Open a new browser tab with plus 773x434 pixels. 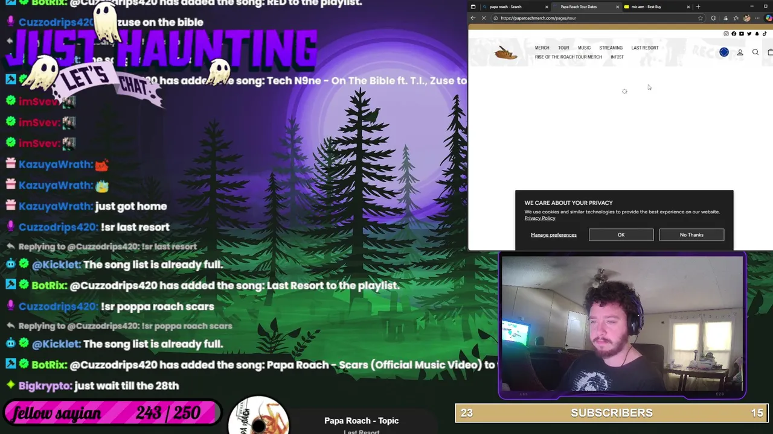click(698, 7)
